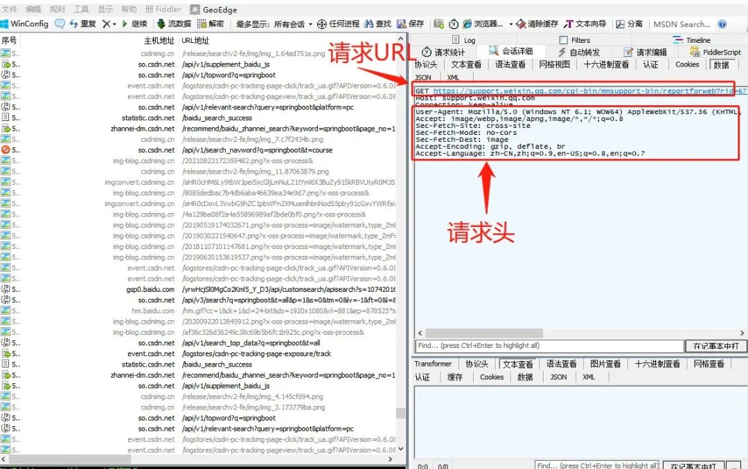This screenshot has height=469, width=748.
Task: Click the 分离 tear-off button
Action: click(629, 24)
